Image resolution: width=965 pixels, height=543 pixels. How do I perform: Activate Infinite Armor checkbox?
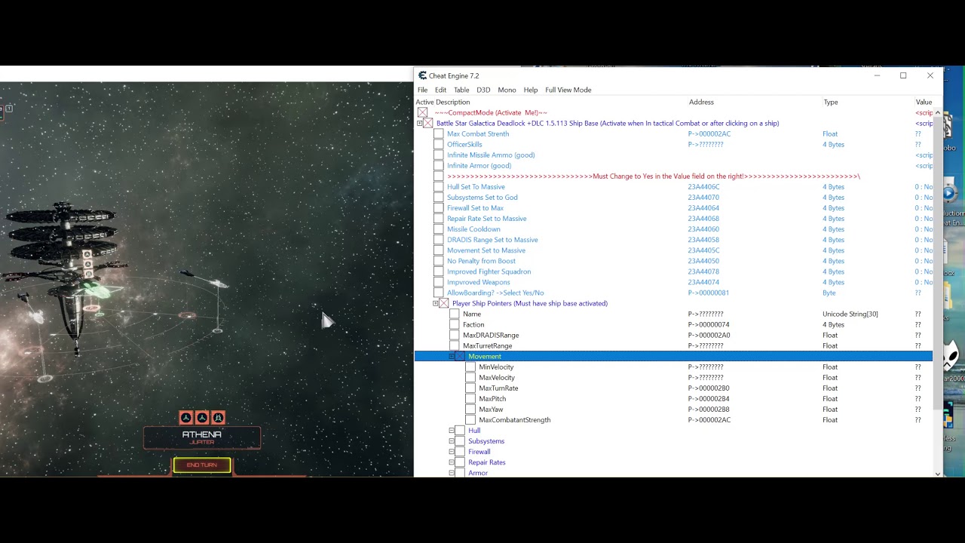click(439, 165)
